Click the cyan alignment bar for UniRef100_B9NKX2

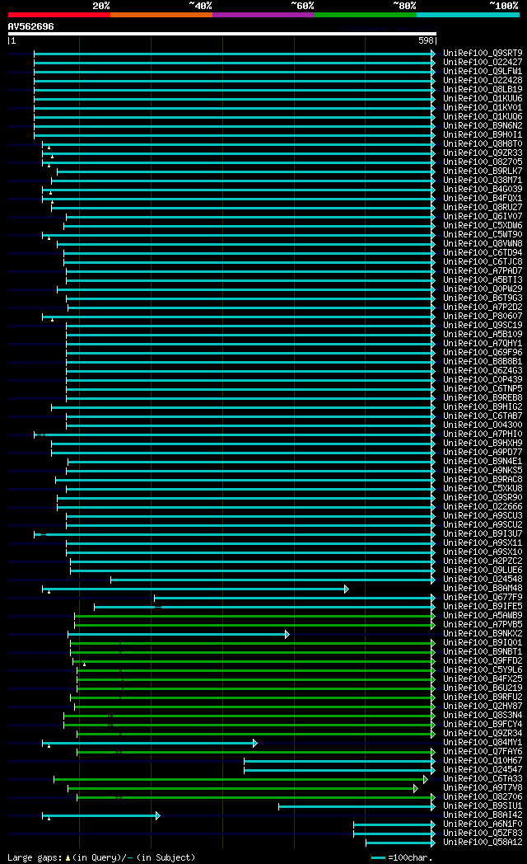coord(179,634)
